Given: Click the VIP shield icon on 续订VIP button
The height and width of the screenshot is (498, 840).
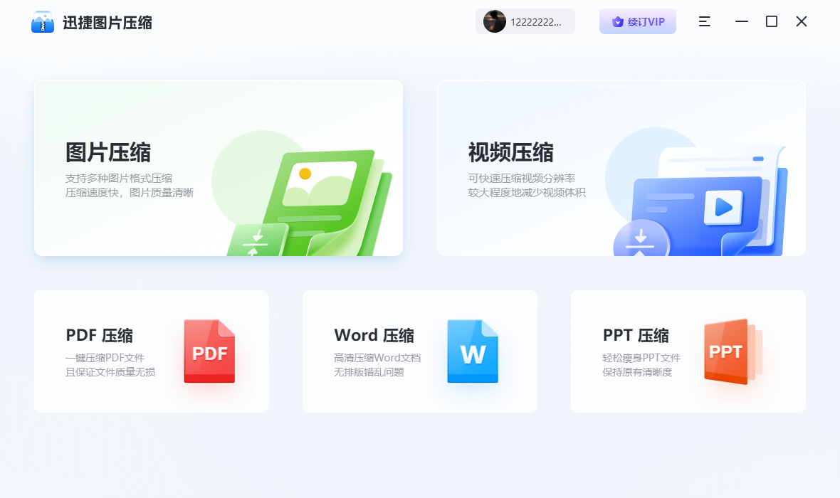Looking at the screenshot, I should (x=617, y=21).
